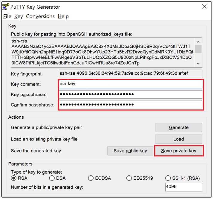
Task: Click the PuTTY Key Generator title icon
Action: pos(6,7)
